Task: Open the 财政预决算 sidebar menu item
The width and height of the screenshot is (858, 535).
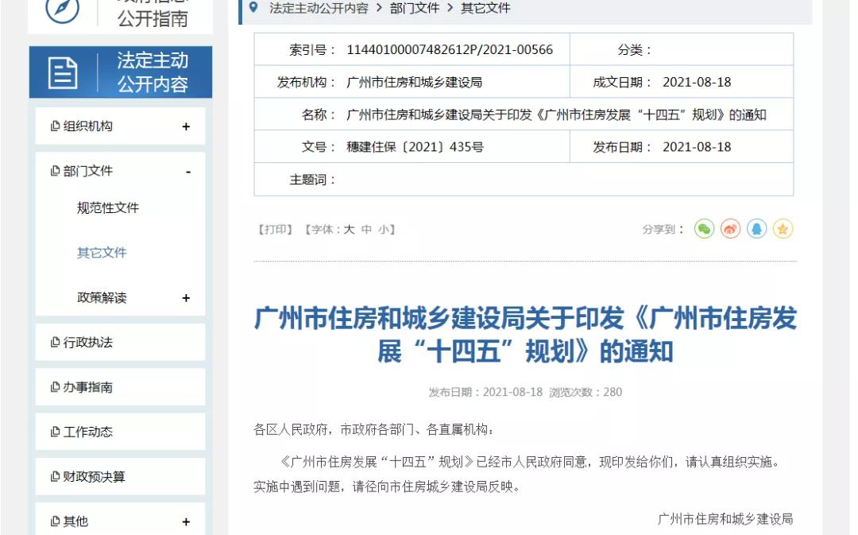Action: click(x=94, y=477)
